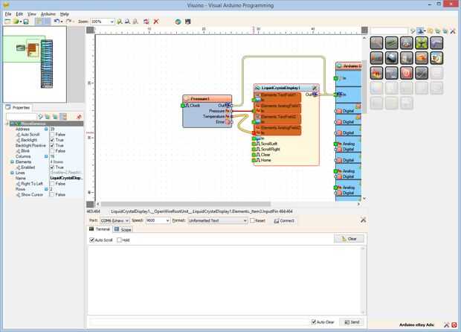Click the wrench icon on the LiquidCrystalDisplay1 header
This screenshot has width=461, height=332.
(315, 88)
